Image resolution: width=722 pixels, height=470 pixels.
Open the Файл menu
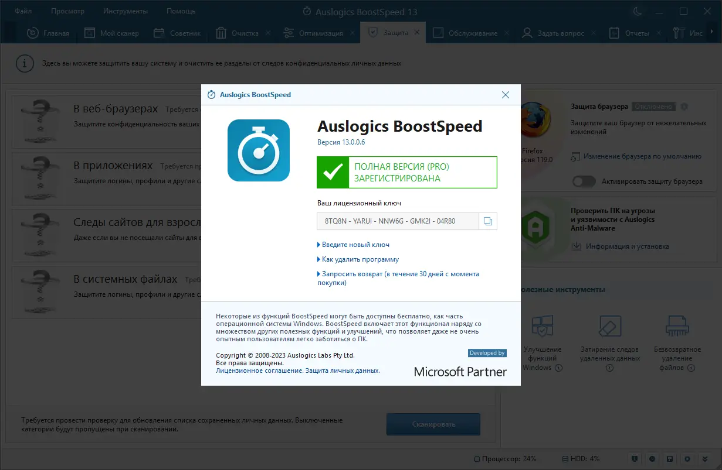click(x=23, y=11)
